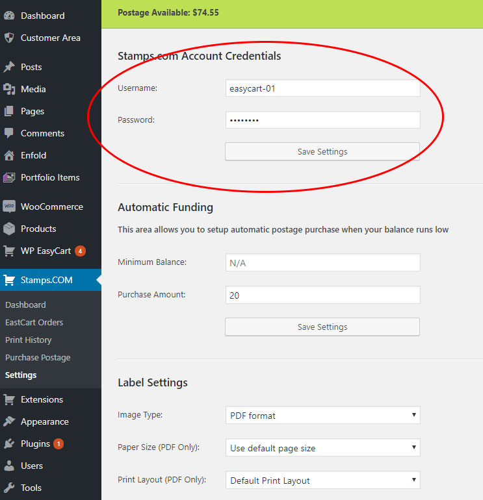Open the Comments menu item
Screen dimensions: 483x500
coord(42,133)
